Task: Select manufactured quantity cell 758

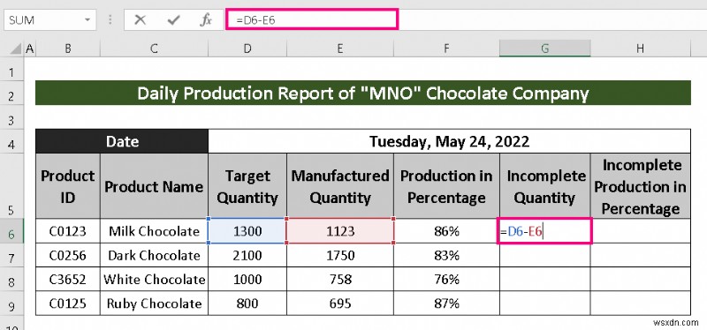Action: tap(340, 279)
